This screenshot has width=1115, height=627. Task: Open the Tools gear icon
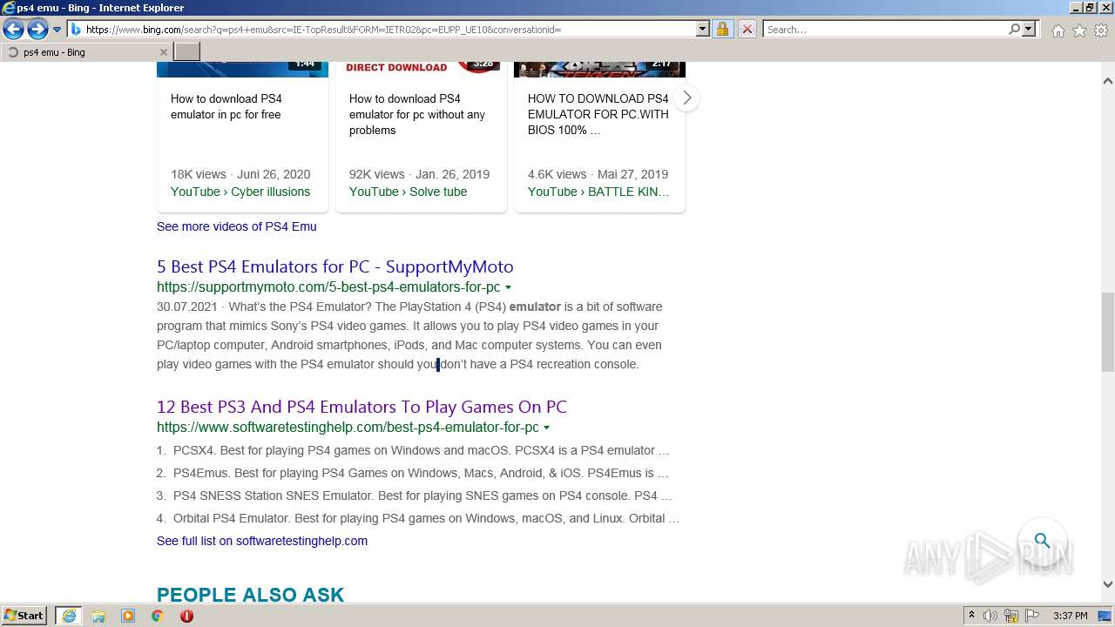[x=1101, y=30]
